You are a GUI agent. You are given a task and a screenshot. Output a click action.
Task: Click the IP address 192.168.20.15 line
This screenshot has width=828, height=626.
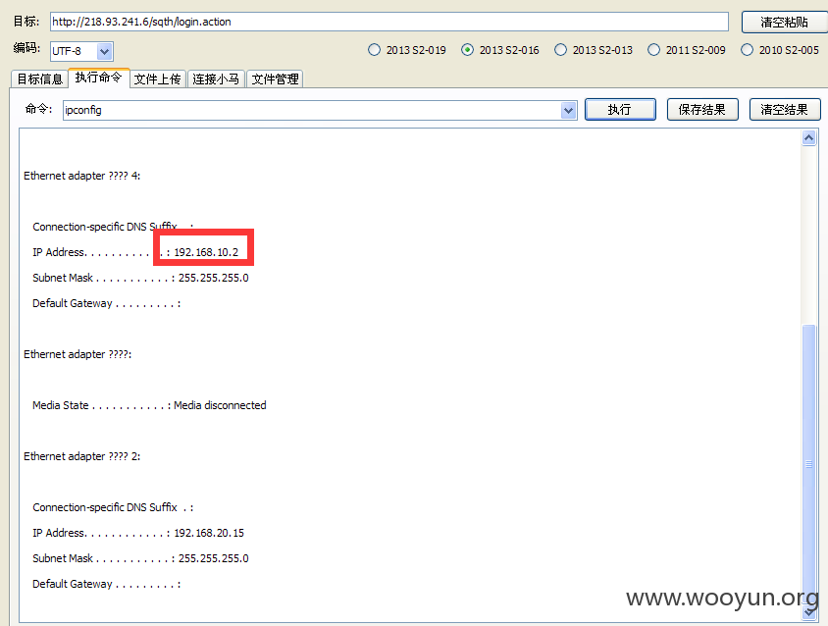click(x=138, y=533)
